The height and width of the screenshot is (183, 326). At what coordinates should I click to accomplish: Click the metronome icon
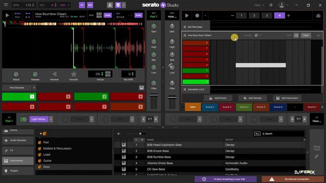click(110, 5)
